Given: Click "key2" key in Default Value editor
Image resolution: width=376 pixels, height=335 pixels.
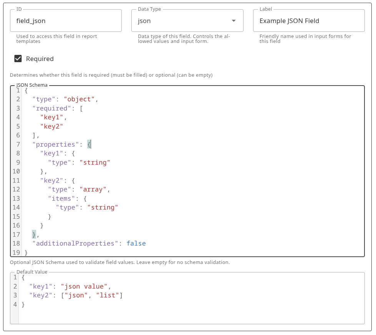Looking at the screenshot, I should pos(41,295).
